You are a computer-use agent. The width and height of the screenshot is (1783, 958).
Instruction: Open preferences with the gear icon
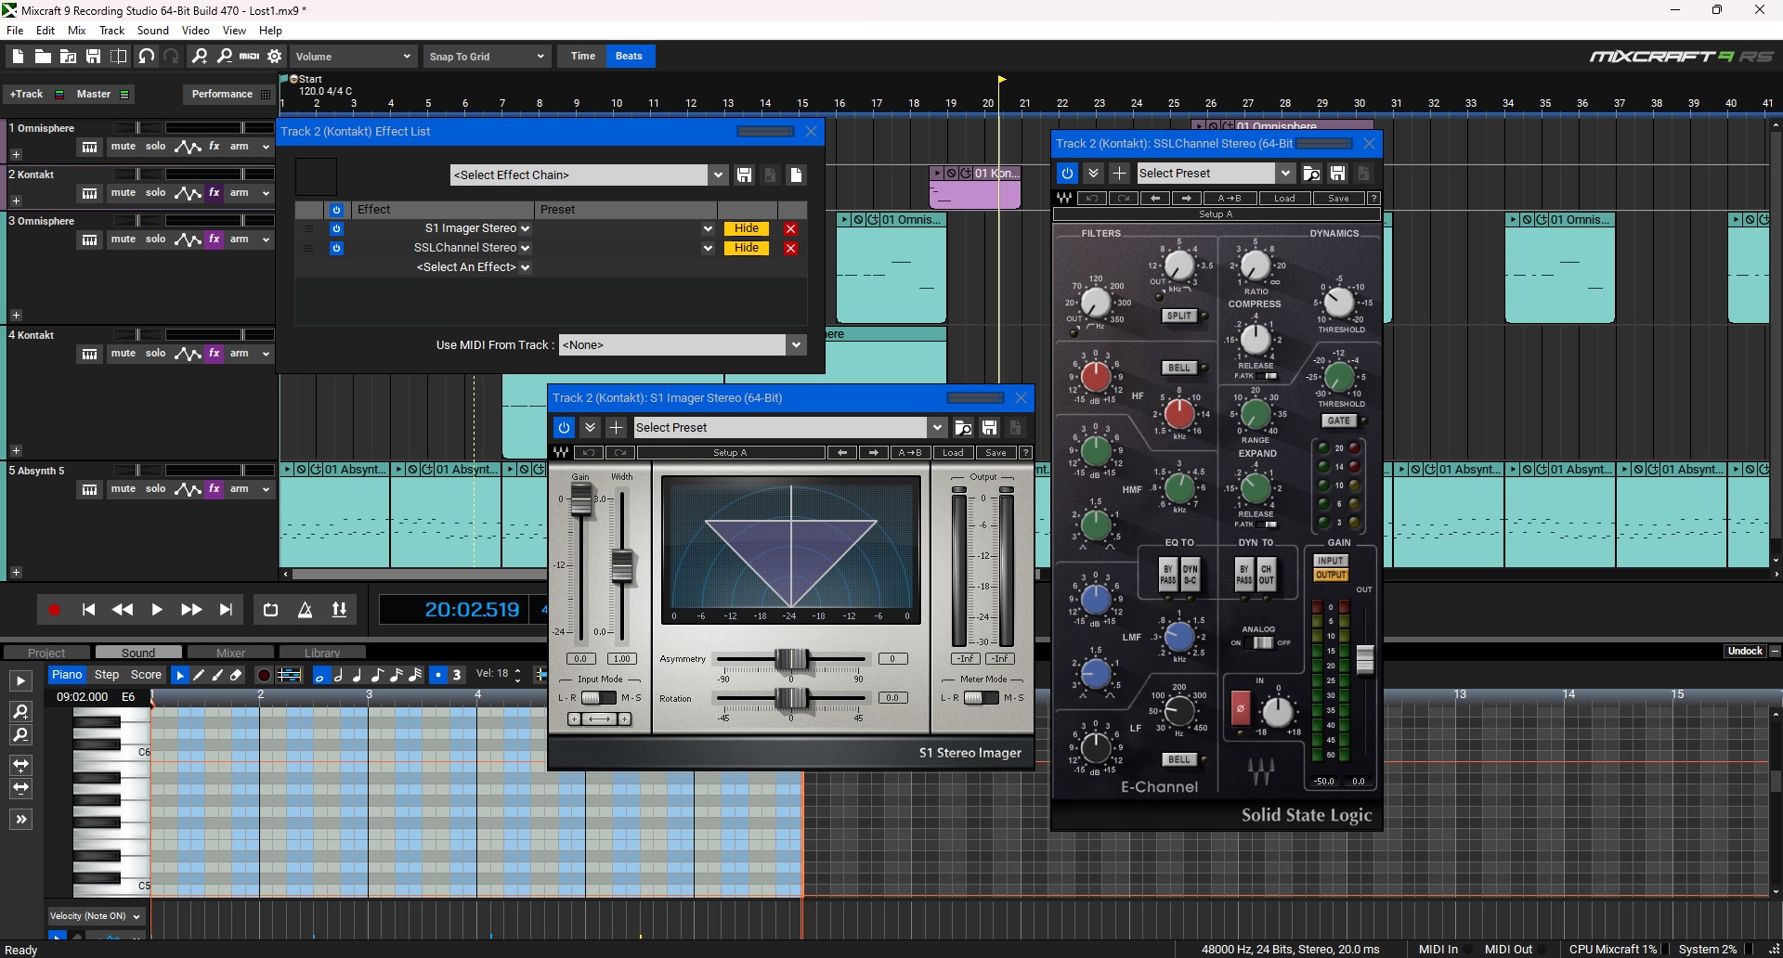pos(275,57)
